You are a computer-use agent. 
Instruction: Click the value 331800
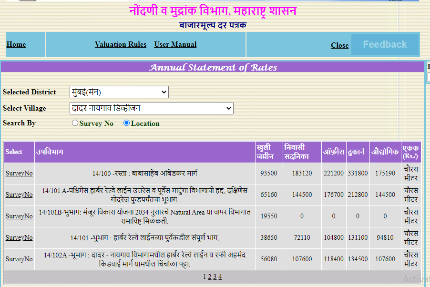point(358,174)
